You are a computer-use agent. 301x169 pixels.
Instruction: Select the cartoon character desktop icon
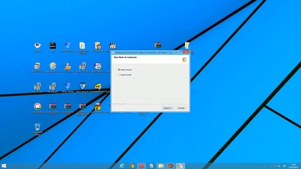click(98, 46)
